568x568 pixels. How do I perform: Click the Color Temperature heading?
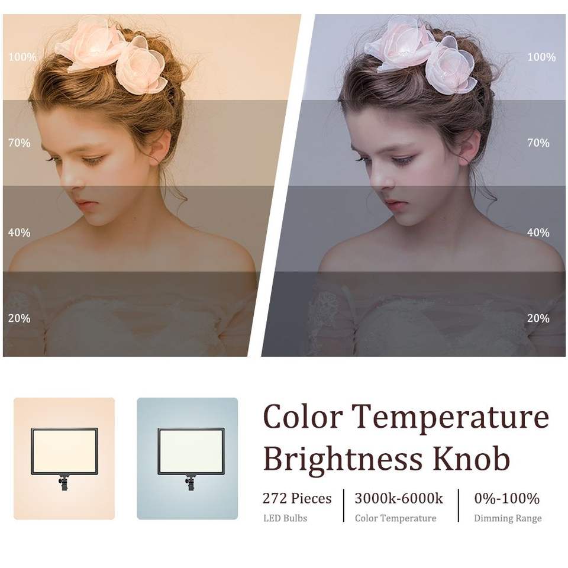(x=406, y=417)
